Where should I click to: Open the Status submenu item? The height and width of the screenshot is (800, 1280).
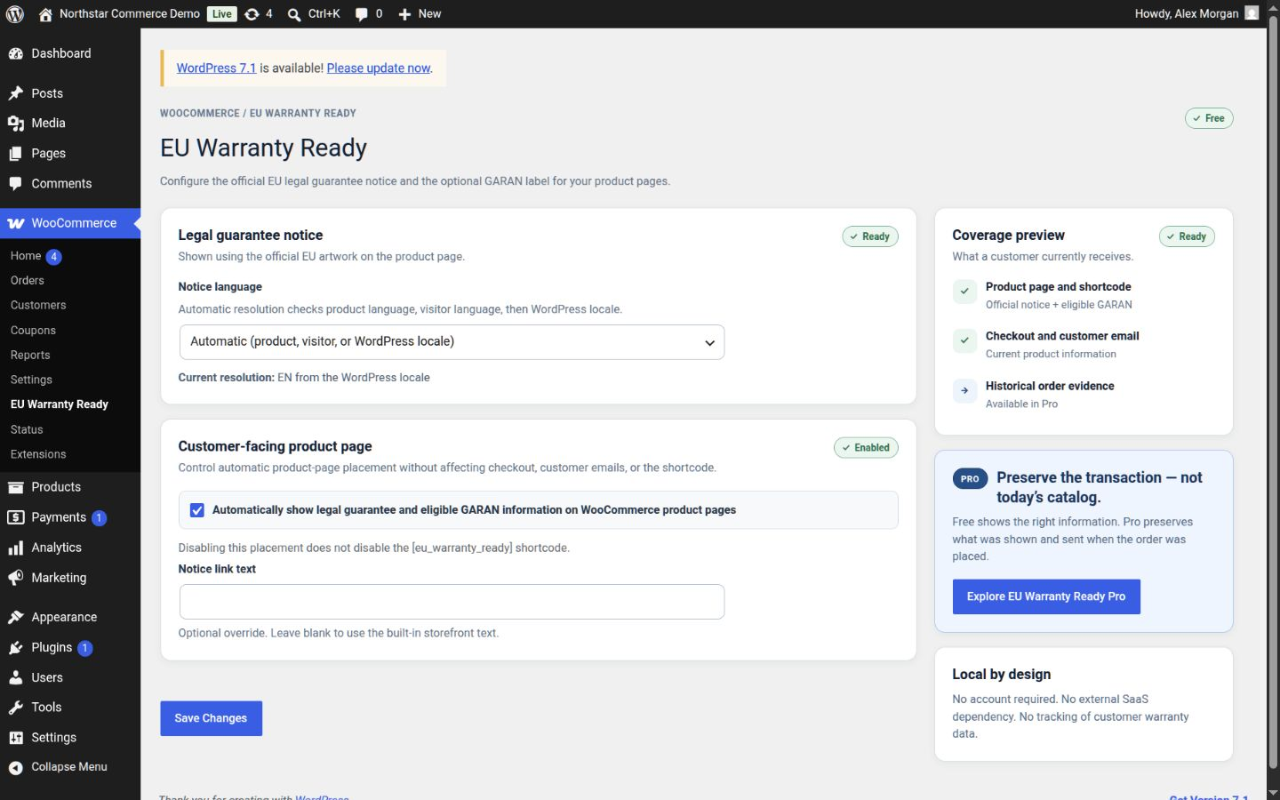tap(27, 430)
